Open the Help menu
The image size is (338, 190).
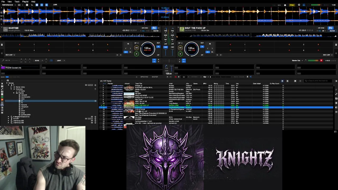click(33, 2)
